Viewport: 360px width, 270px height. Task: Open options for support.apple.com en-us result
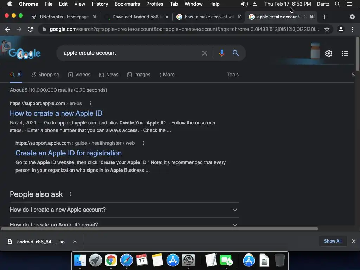coord(91,103)
